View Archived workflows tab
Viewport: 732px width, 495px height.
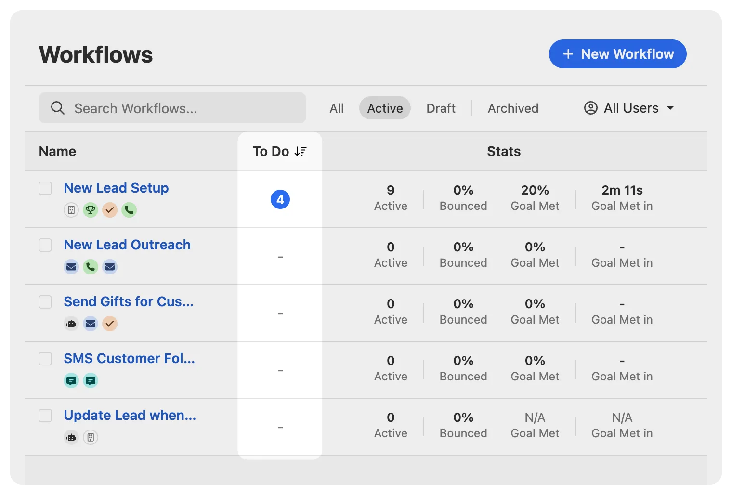click(513, 108)
